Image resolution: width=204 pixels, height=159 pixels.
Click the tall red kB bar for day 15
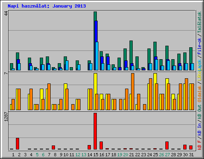(95, 131)
